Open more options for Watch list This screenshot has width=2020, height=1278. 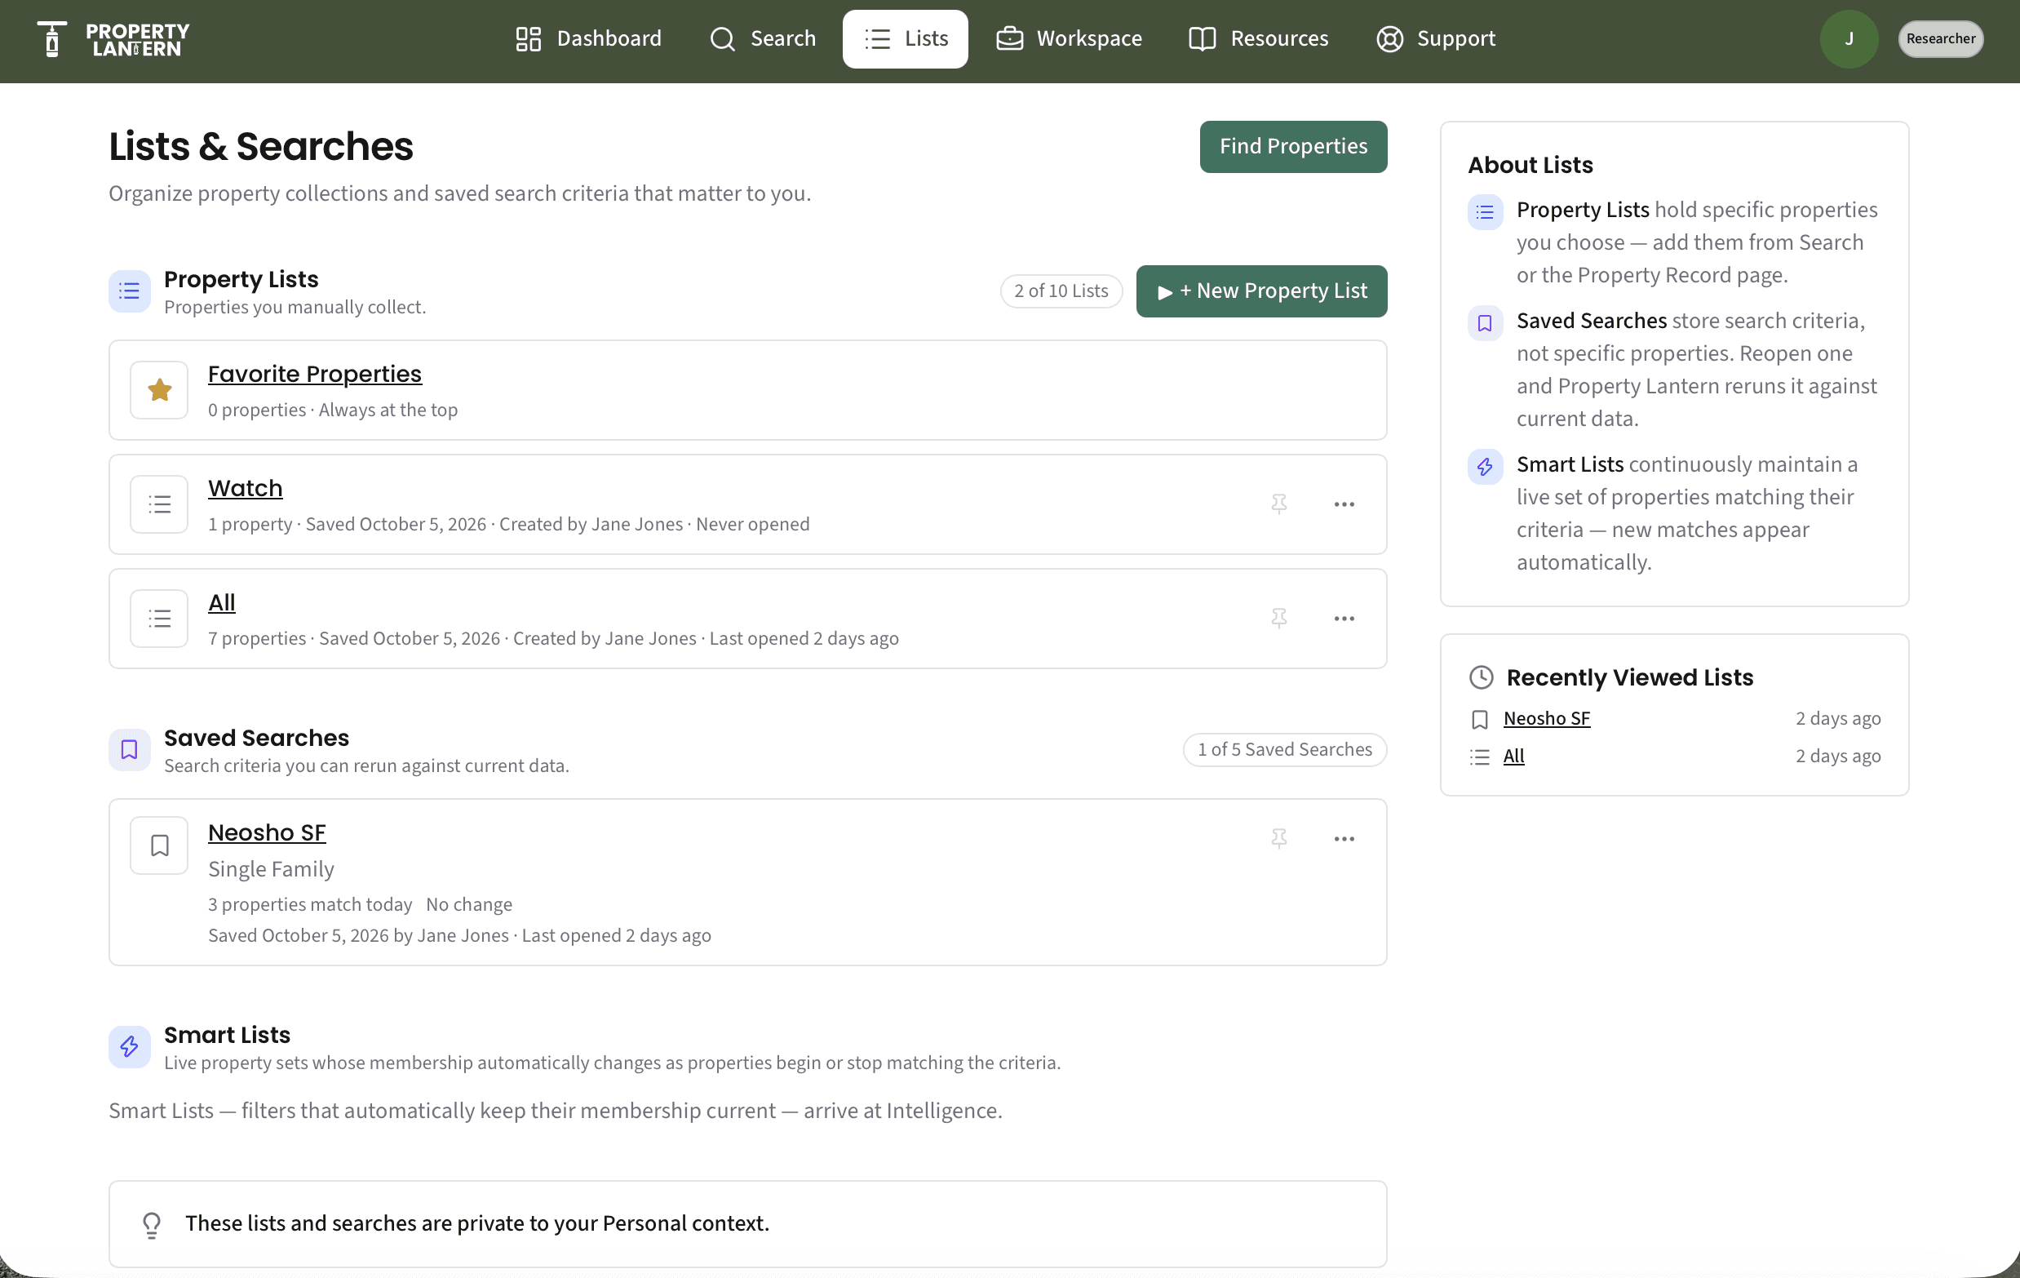tap(1344, 504)
